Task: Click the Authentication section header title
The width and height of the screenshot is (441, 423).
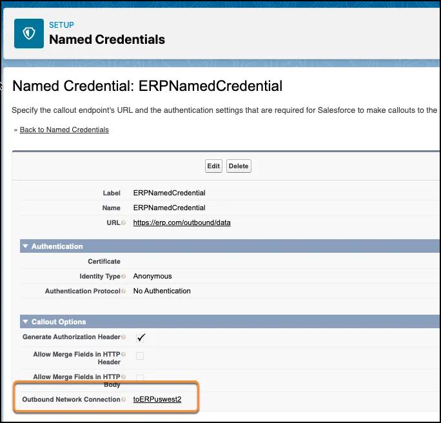Action: tap(57, 246)
